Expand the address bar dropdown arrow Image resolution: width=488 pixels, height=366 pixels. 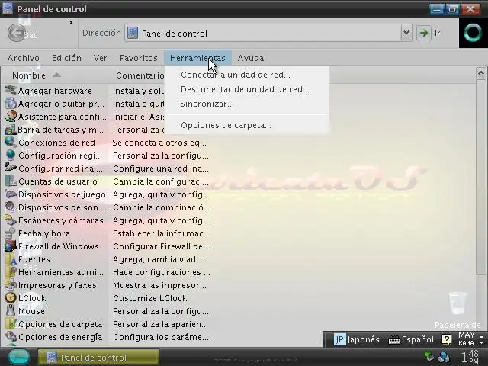[x=406, y=33]
